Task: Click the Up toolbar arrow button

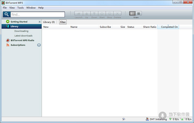Action: (x=87, y=13)
